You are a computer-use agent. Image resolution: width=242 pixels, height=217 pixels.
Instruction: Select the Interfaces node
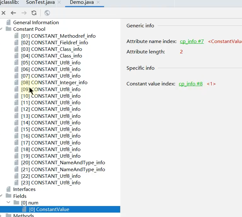(x=24, y=189)
